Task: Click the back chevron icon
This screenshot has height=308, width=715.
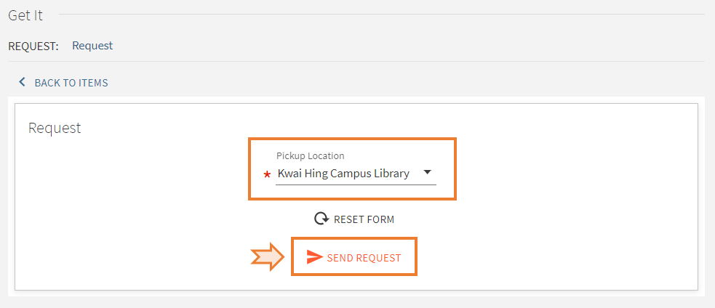Action: click(x=21, y=83)
